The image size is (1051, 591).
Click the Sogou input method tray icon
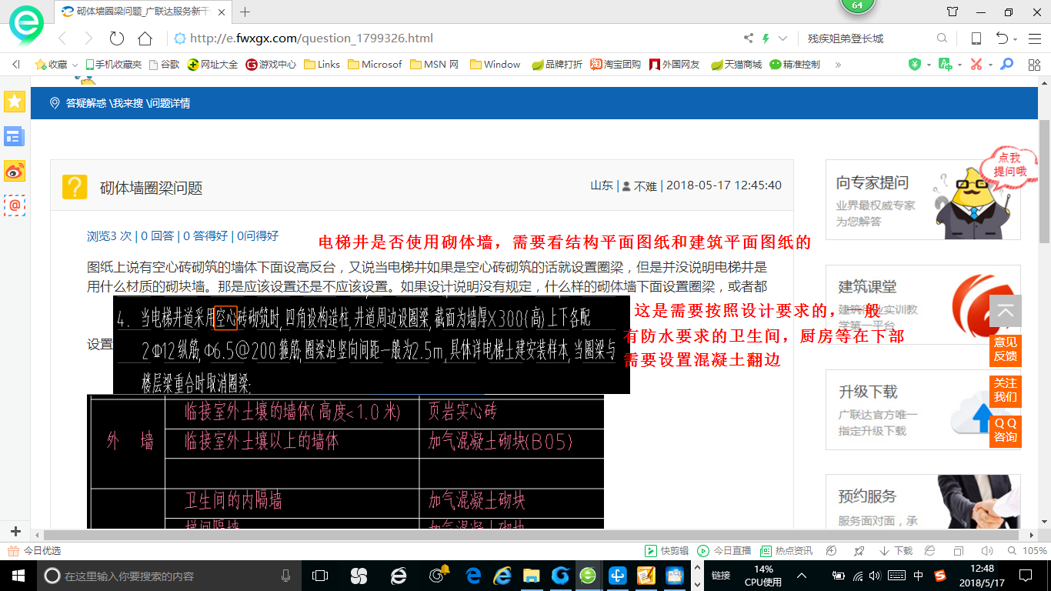tap(940, 576)
